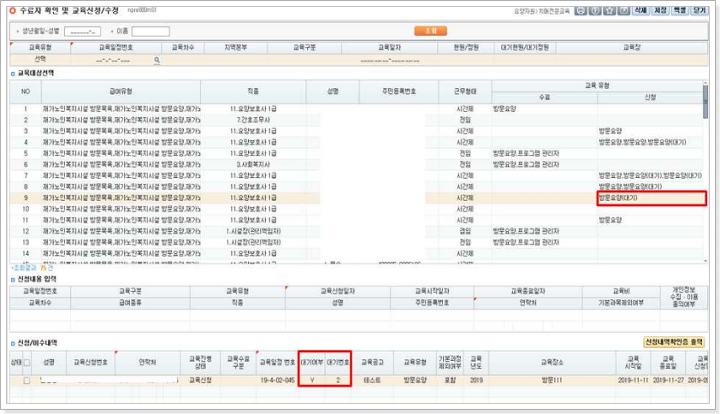Image resolution: width=720 pixels, height=414 pixels.
Task: Click the 지역본부 header in search panel
Action: point(235,47)
